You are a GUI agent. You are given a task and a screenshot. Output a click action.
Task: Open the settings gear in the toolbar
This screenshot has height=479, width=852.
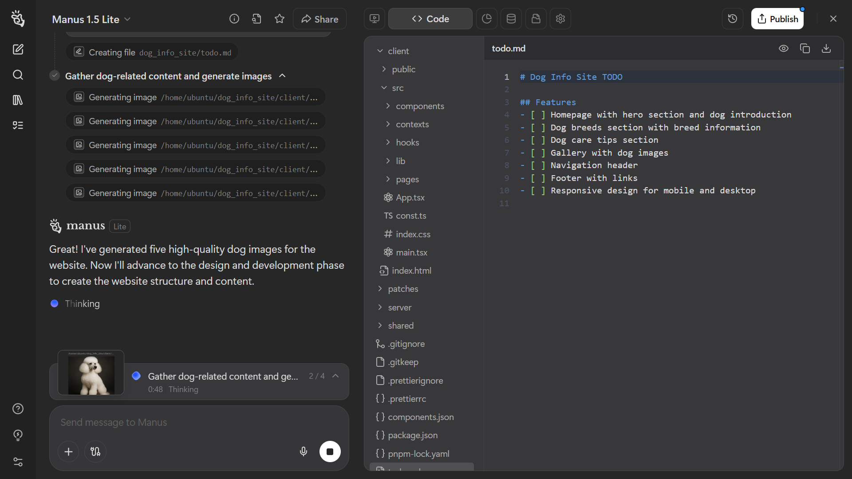point(560,19)
